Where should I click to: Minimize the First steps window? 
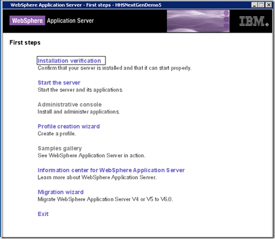(x=254, y=5)
